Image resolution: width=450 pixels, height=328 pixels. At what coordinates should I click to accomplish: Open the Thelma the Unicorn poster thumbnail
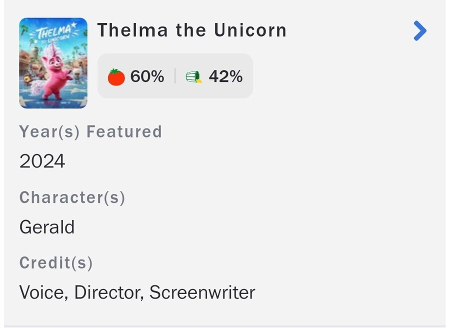pos(53,63)
